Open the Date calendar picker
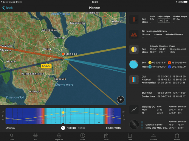The width and height of the screenshot is (189, 141). [x=130, y=137]
